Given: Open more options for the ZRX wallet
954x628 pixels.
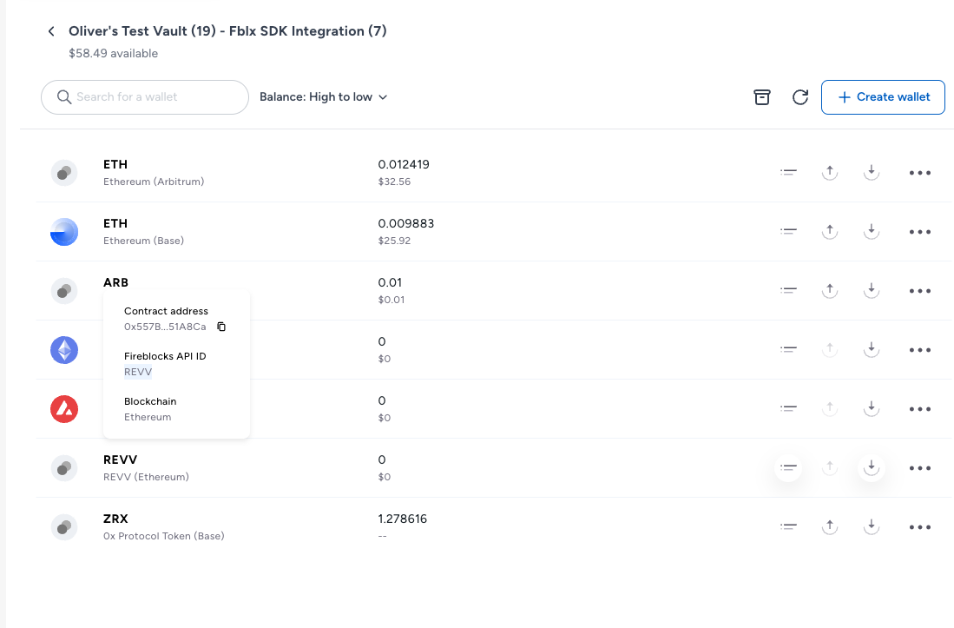Looking at the screenshot, I should pyautogui.click(x=920, y=527).
